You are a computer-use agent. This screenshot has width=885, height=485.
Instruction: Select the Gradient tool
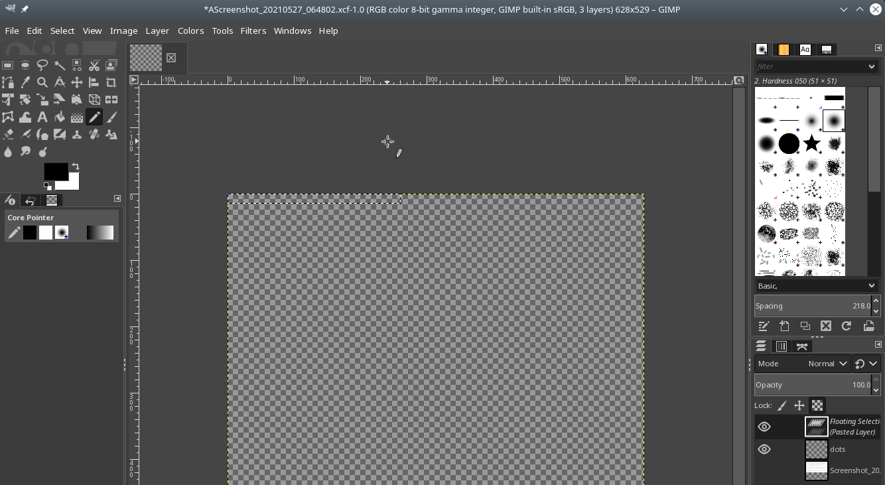tap(77, 117)
